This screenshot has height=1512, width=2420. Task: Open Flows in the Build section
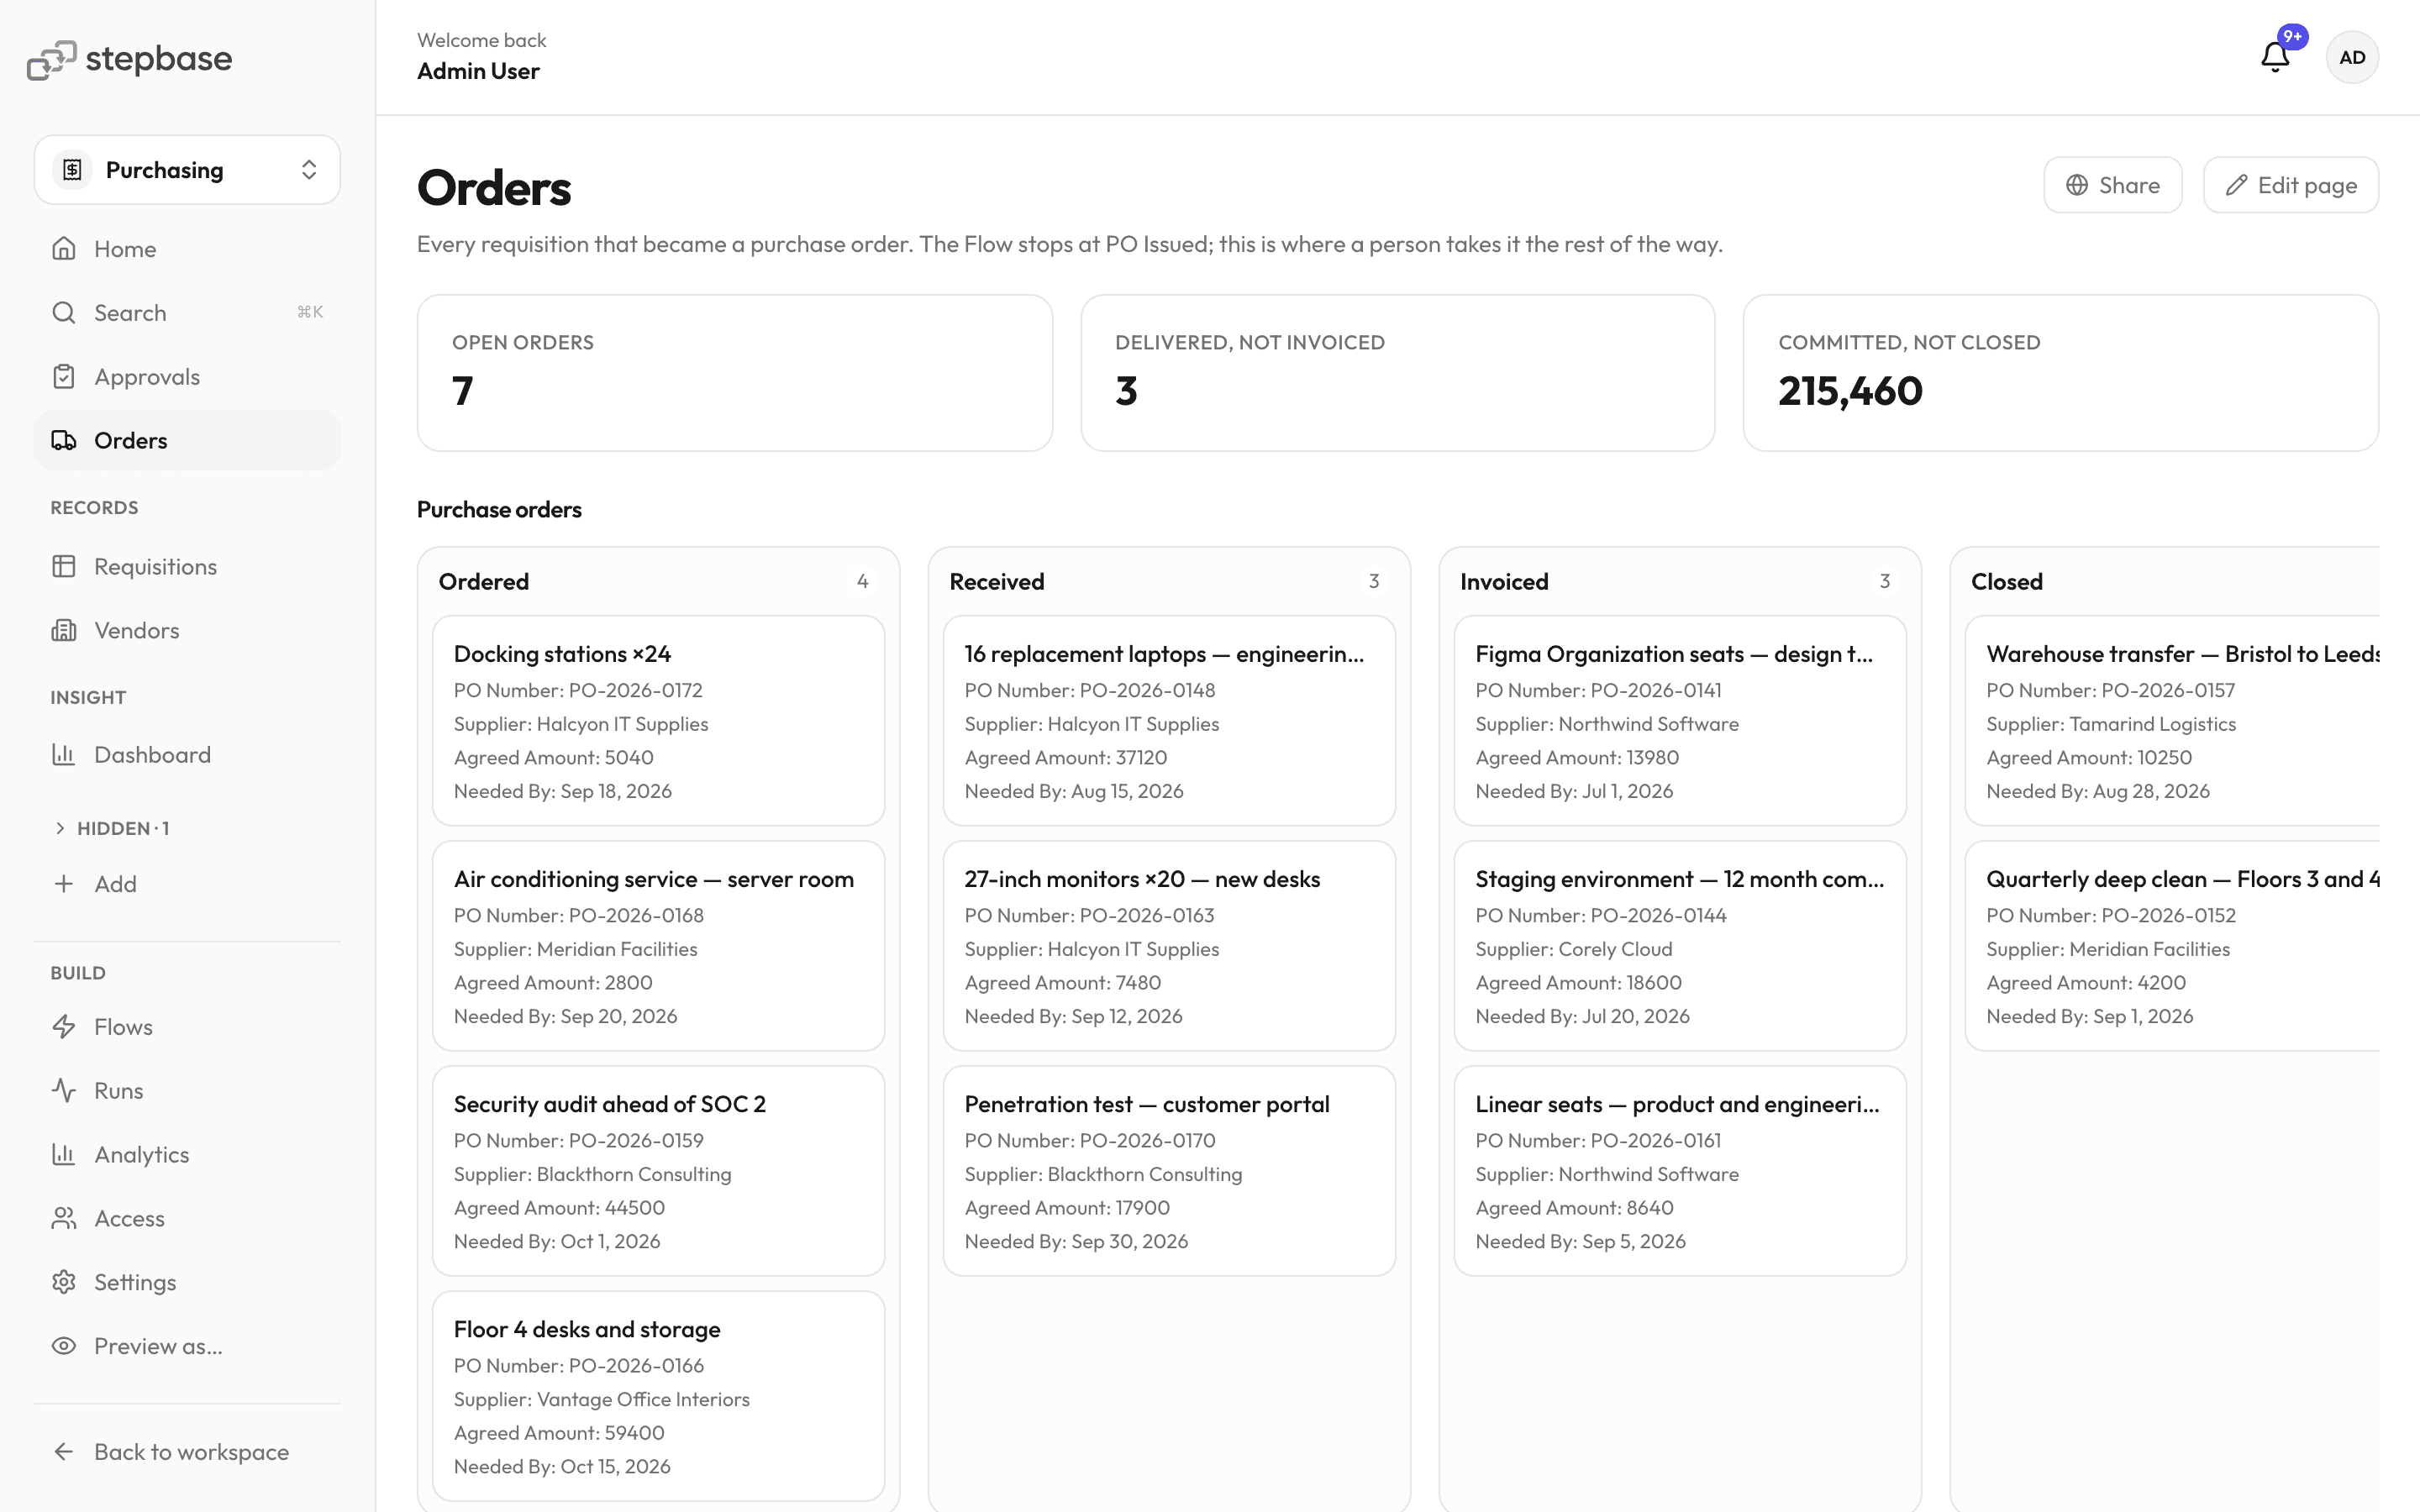point(187,1026)
